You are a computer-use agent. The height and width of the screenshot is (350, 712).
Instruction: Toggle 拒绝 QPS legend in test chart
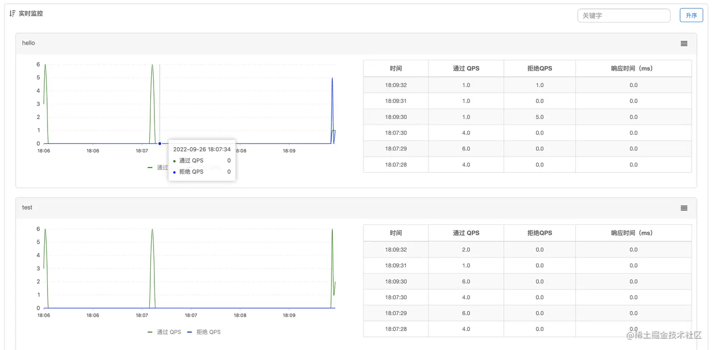[x=204, y=332]
